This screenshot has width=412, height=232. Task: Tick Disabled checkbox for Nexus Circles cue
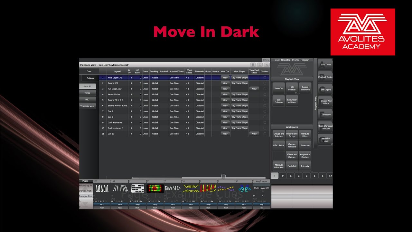point(265,94)
